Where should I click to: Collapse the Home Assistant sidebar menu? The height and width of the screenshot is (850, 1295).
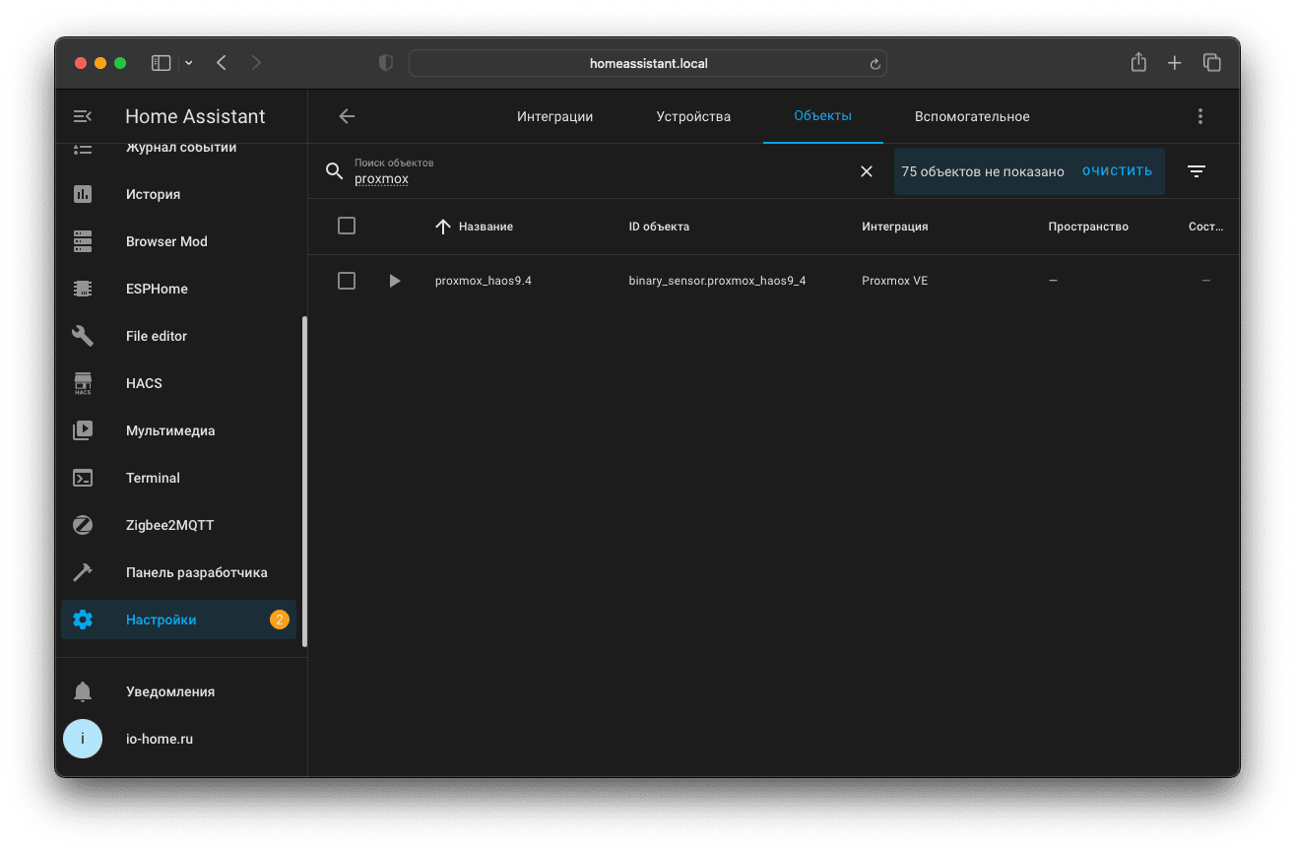[x=83, y=116]
